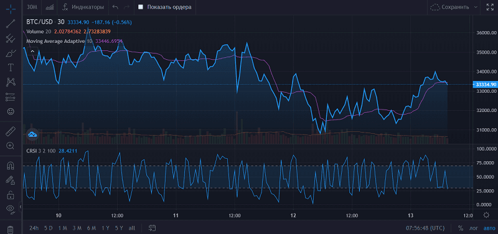Screen dimensions: 498x234
Task: Expand the save options dropdown arrow
Action: [476, 7]
